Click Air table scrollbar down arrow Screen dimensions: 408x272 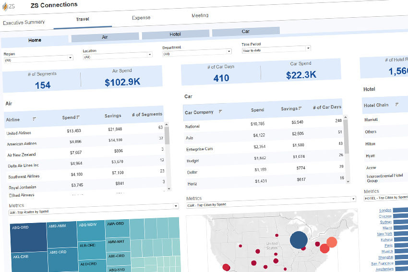coord(169,189)
